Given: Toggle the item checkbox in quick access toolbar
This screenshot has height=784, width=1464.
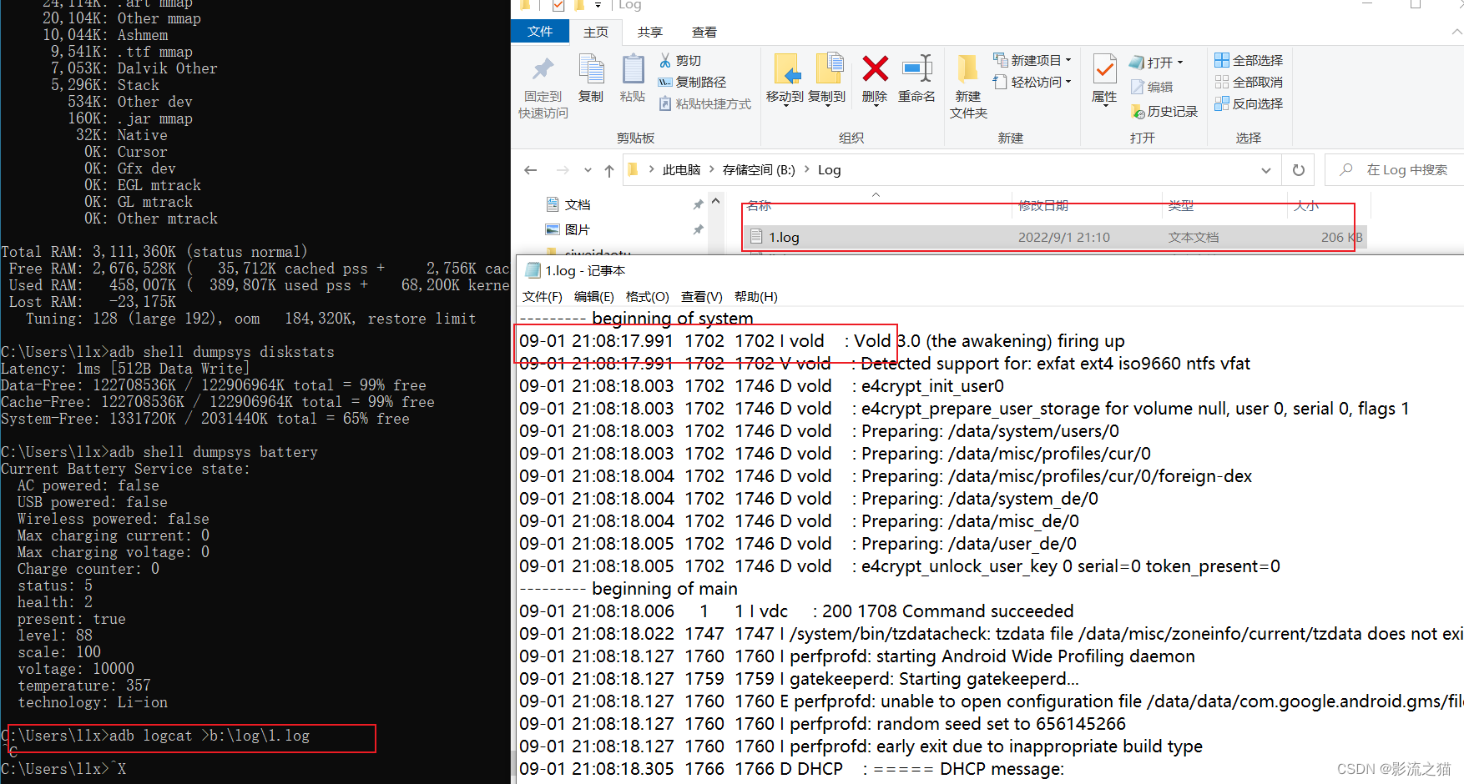Looking at the screenshot, I should (558, 4).
